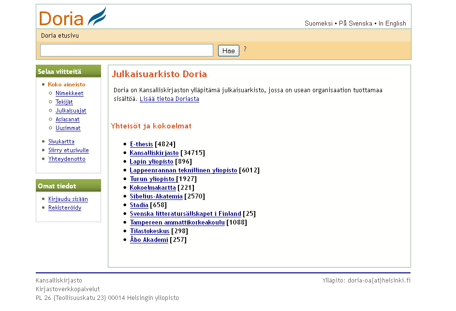Open the Sivukartta link

pyautogui.click(x=61, y=141)
